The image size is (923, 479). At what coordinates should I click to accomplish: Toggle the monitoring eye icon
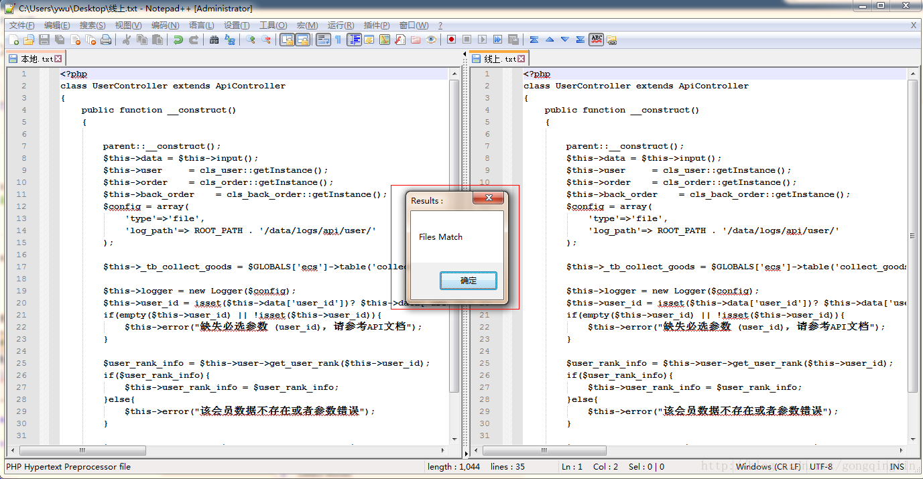tap(431, 40)
